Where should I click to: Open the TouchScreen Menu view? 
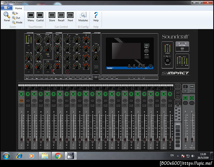[31, 15]
